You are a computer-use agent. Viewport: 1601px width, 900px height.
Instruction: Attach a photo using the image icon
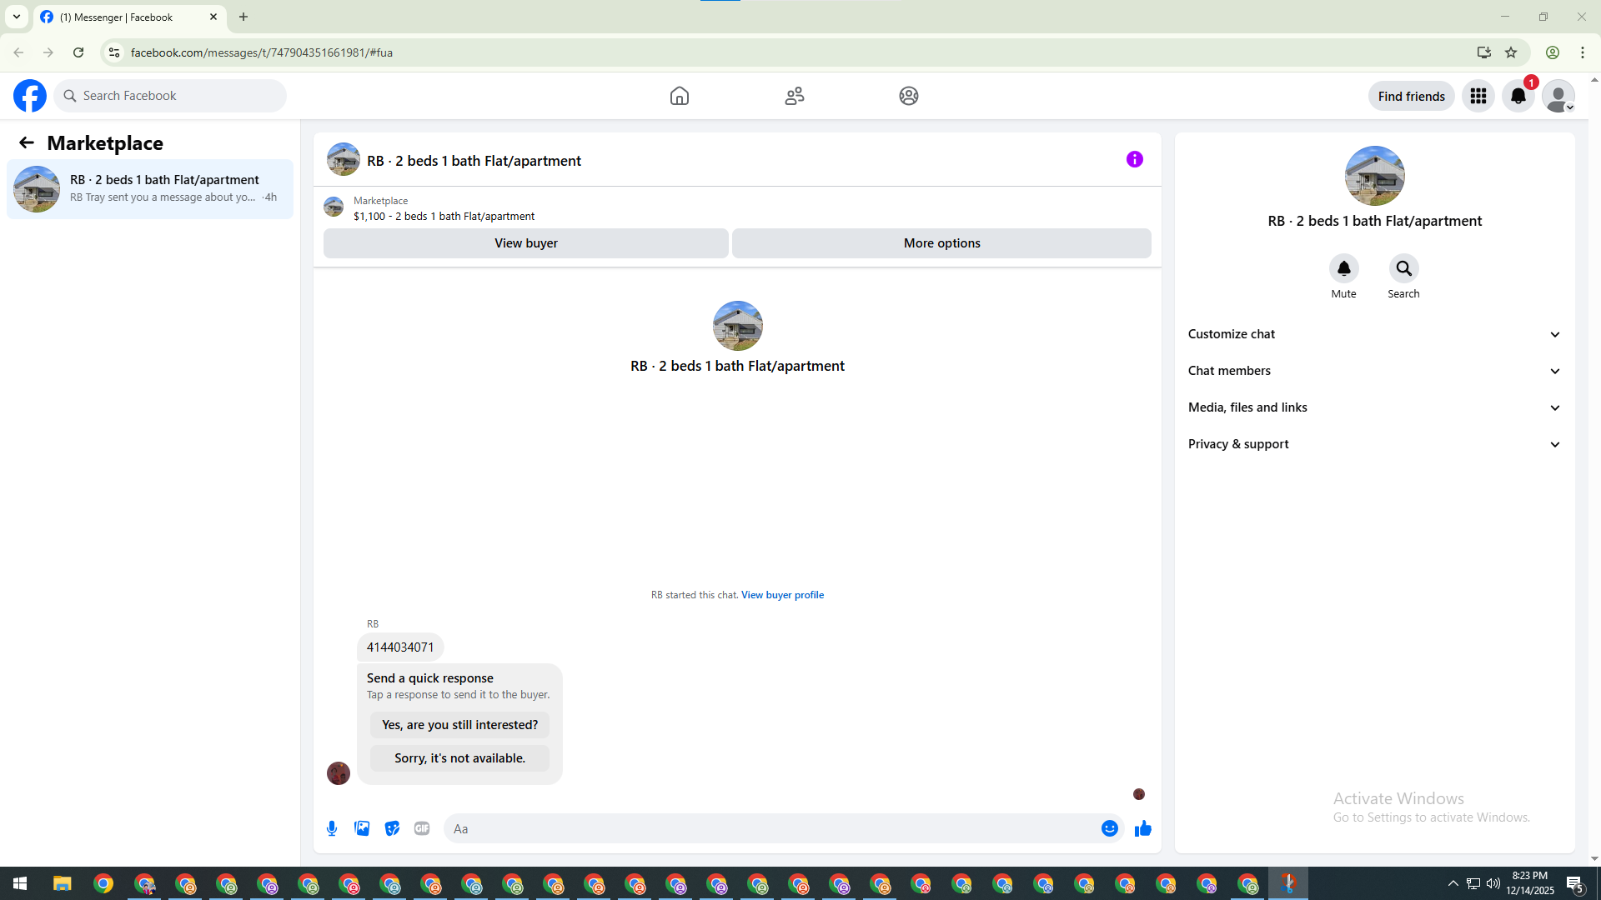click(x=362, y=828)
